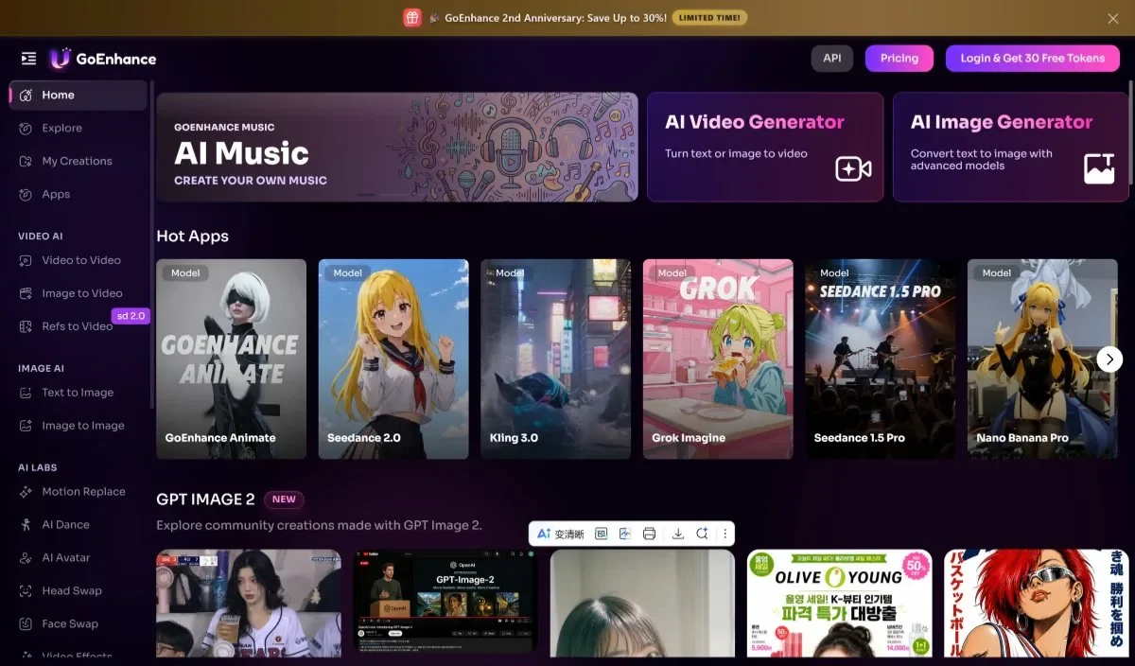Open the Seedance 1.5 Pro card

click(x=881, y=359)
